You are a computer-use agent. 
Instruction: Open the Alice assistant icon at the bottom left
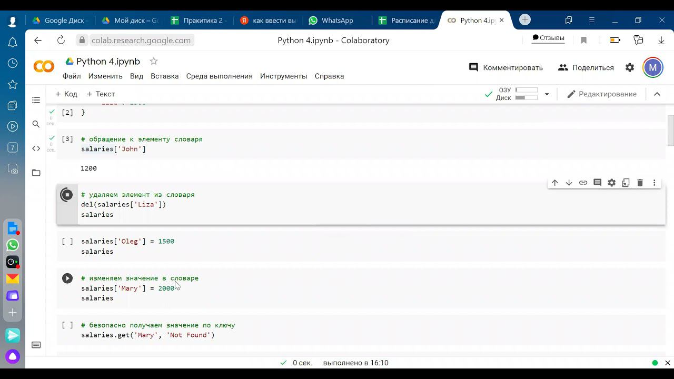(13, 356)
